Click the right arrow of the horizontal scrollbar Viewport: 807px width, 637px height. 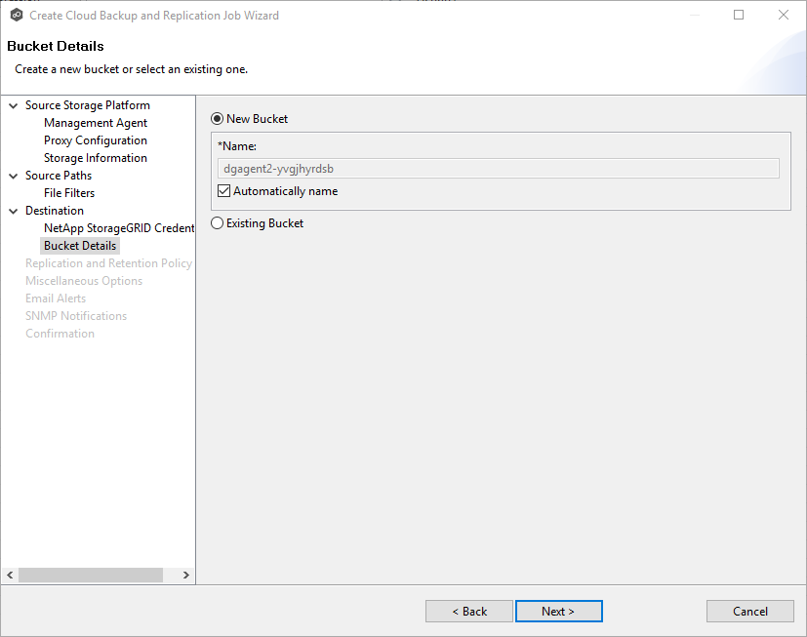point(186,575)
